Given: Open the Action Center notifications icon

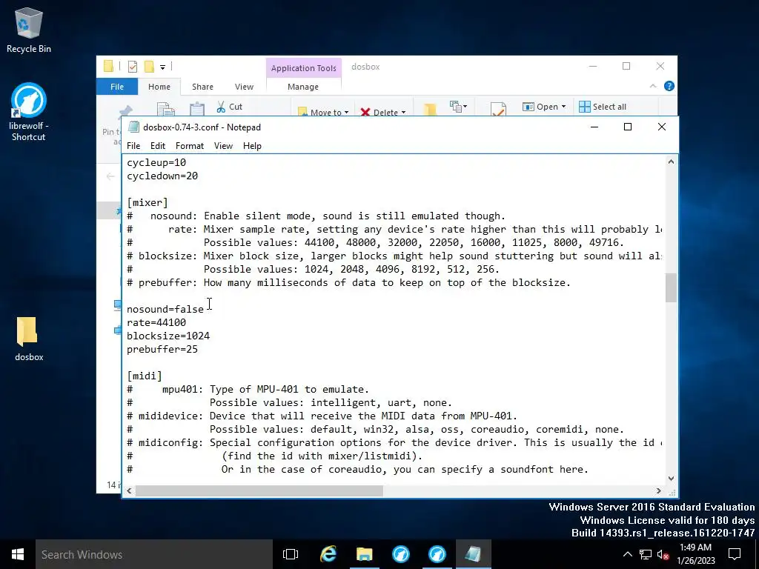Looking at the screenshot, I should 735,554.
